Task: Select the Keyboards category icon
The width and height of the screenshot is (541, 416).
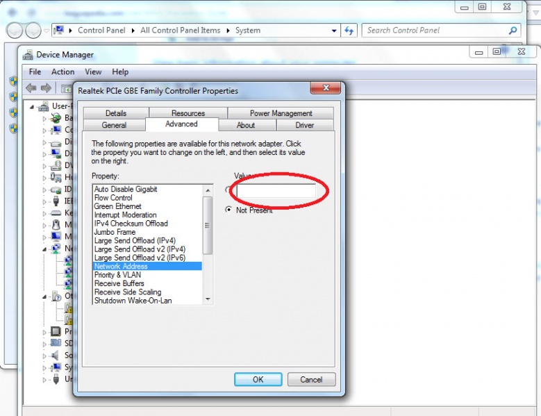Action: 56,213
